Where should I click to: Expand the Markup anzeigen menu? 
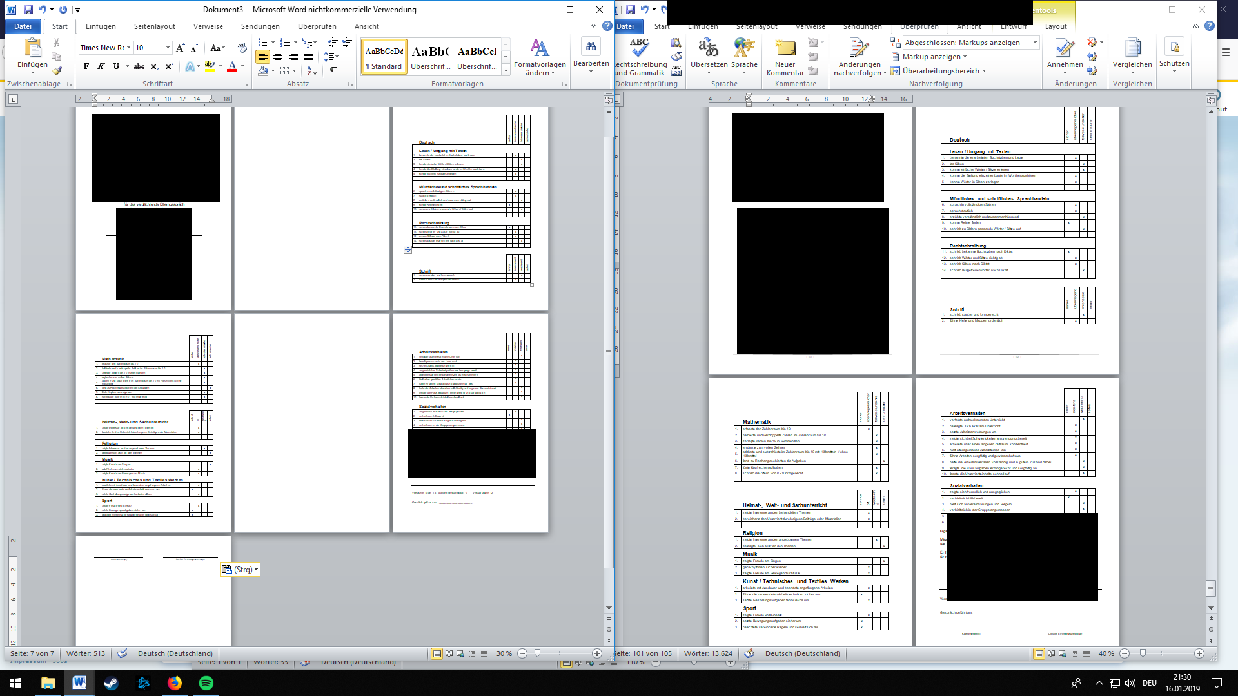(930, 57)
